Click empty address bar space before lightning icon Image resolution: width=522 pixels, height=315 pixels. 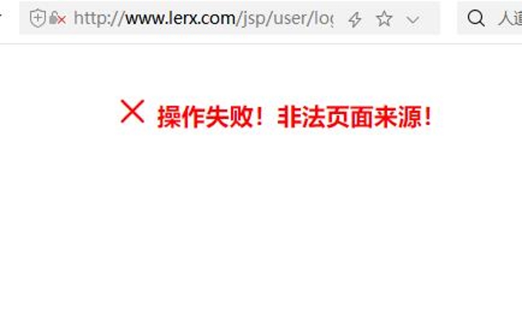click(x=340, y=18)
